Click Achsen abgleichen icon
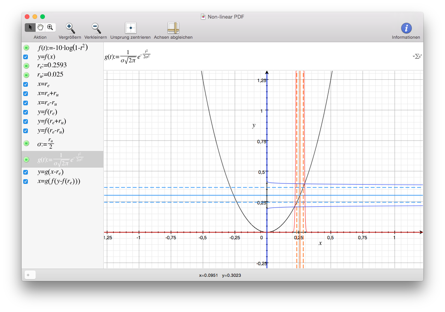The width and height of the screenshot is (445, 312). [x=173, y=28]
